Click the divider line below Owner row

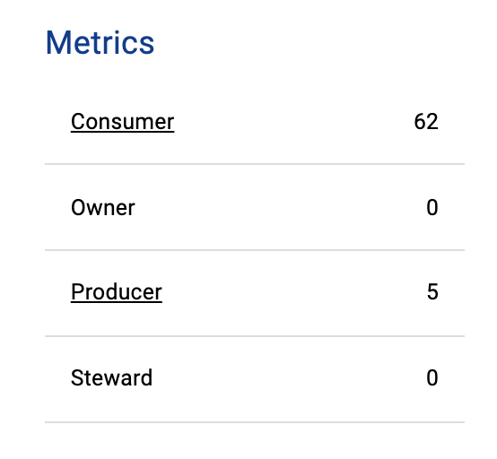(255, 250)
